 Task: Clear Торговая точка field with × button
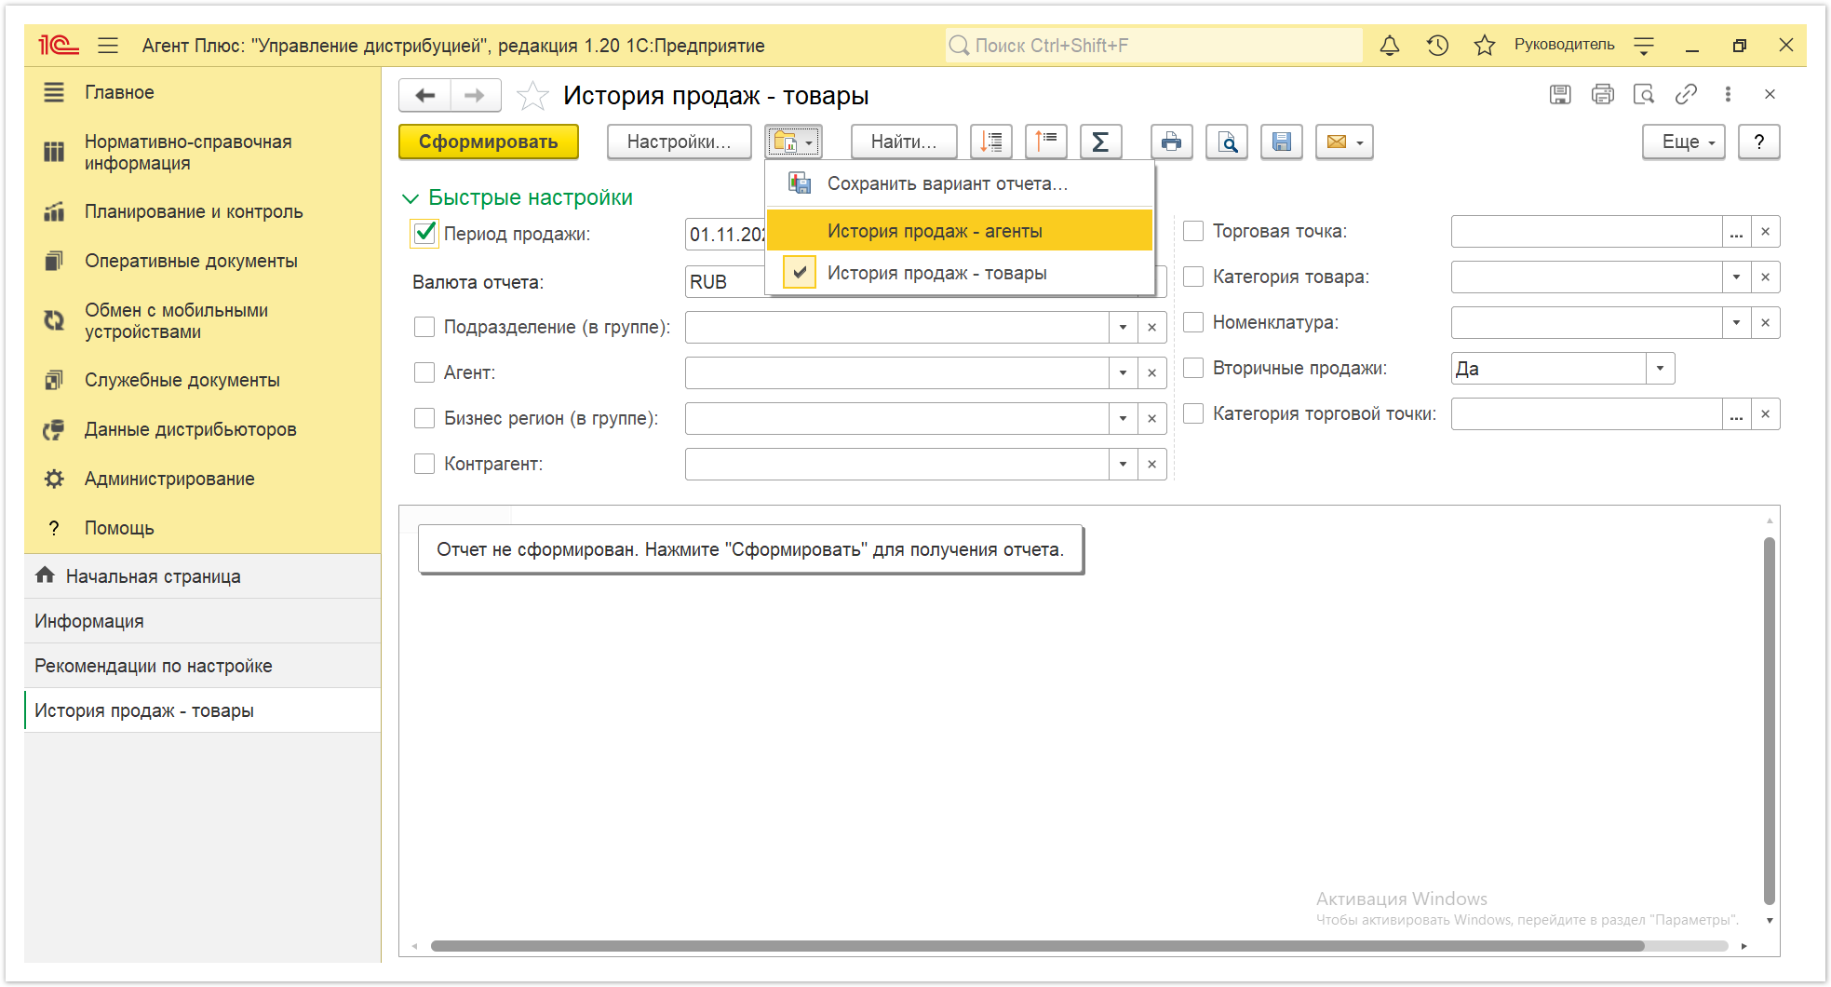pos(1766,231)
